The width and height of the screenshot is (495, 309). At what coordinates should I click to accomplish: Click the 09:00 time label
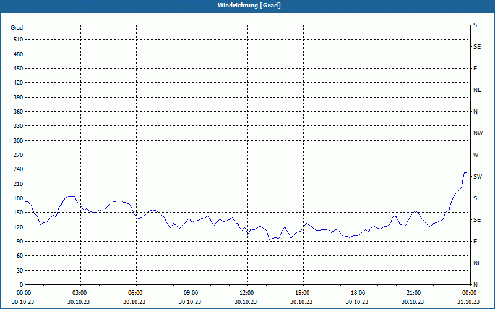coord(191,293)
